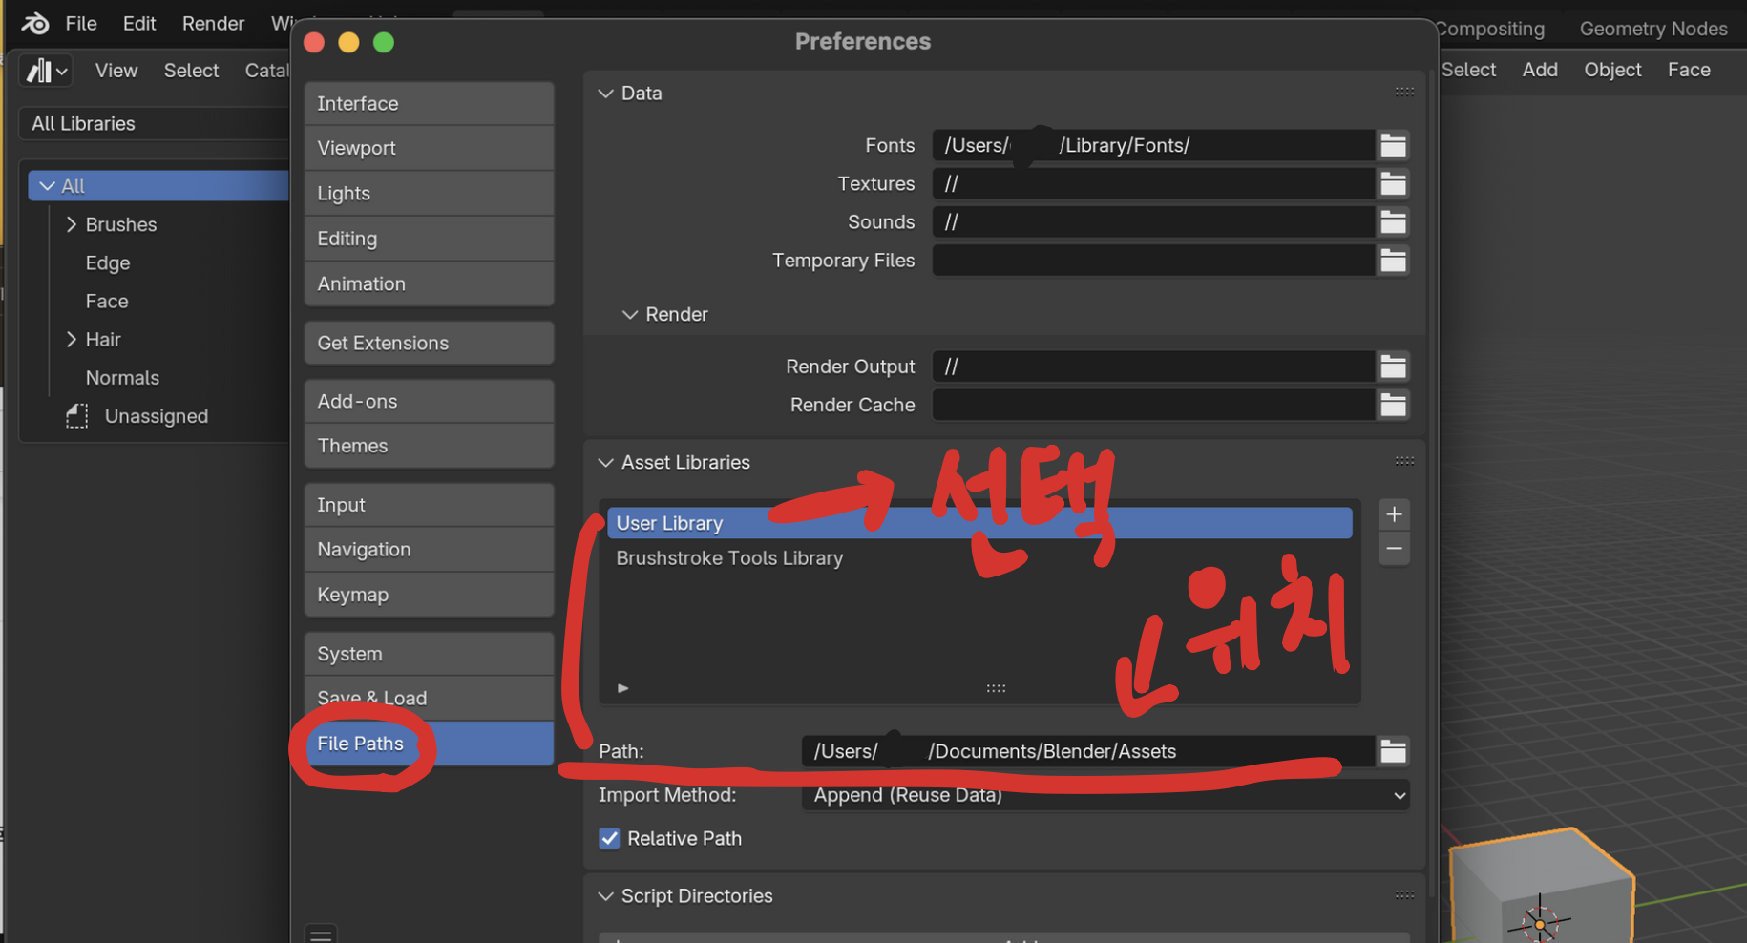
Task: Click the Script Directories panel drag-handle dots
Action: point(1404,895)
